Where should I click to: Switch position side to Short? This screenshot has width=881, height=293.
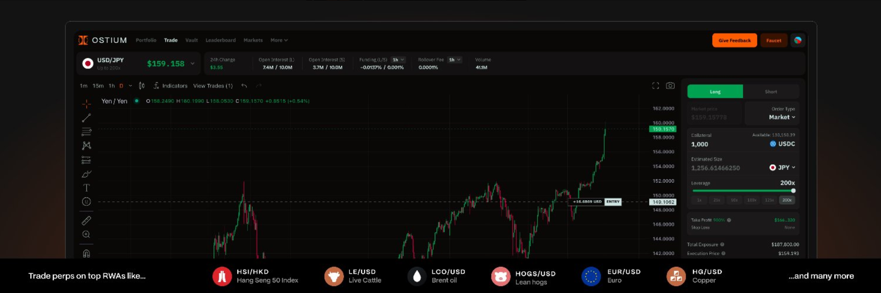770,92
